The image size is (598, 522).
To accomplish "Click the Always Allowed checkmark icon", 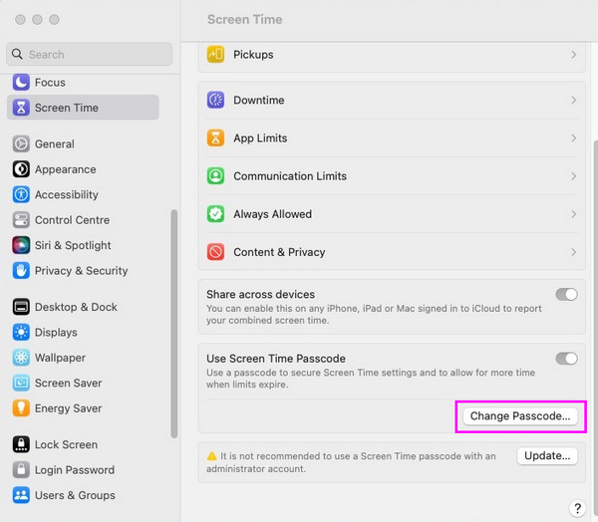I will (215, 214).
